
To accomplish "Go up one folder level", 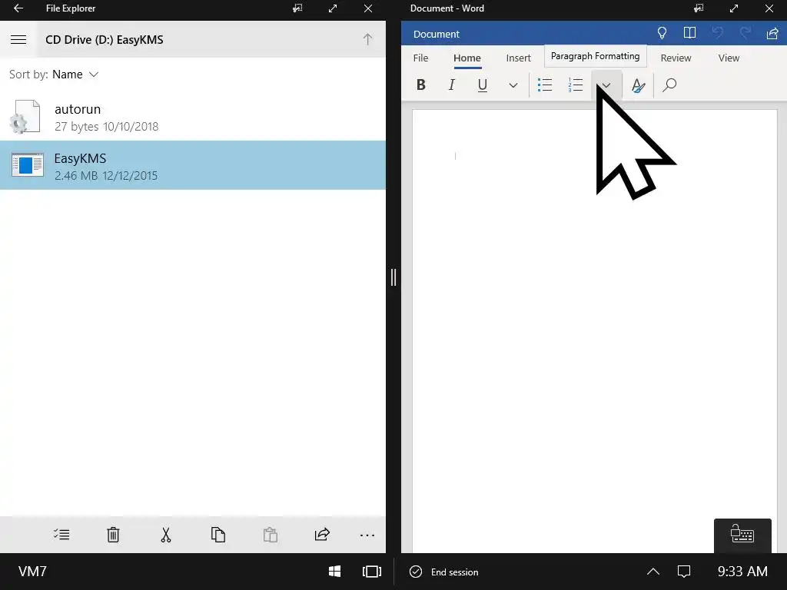I will [367, 39].
